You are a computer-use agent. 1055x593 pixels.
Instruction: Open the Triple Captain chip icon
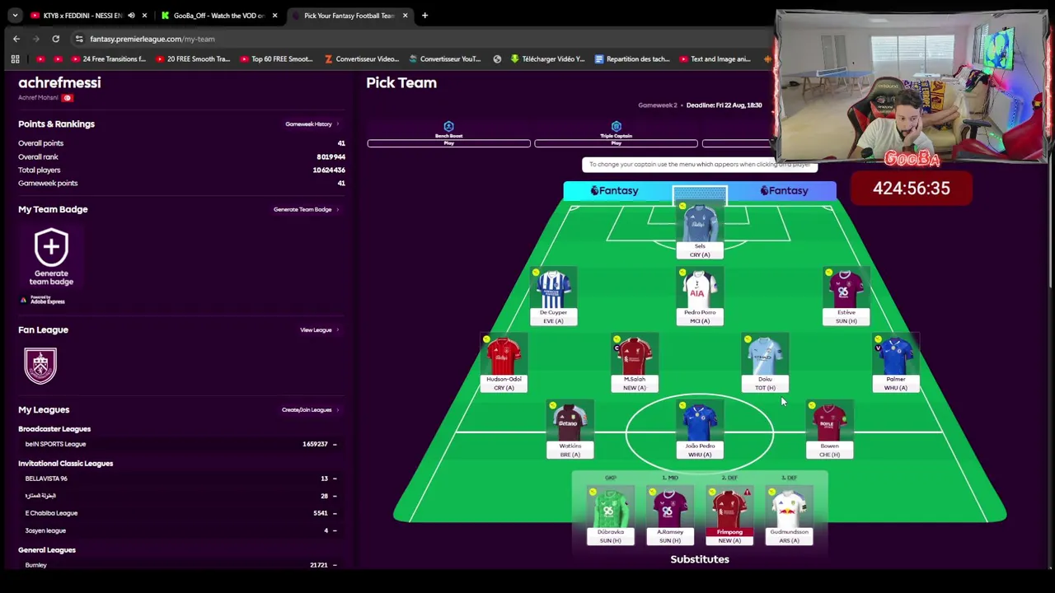coord(616,126)
